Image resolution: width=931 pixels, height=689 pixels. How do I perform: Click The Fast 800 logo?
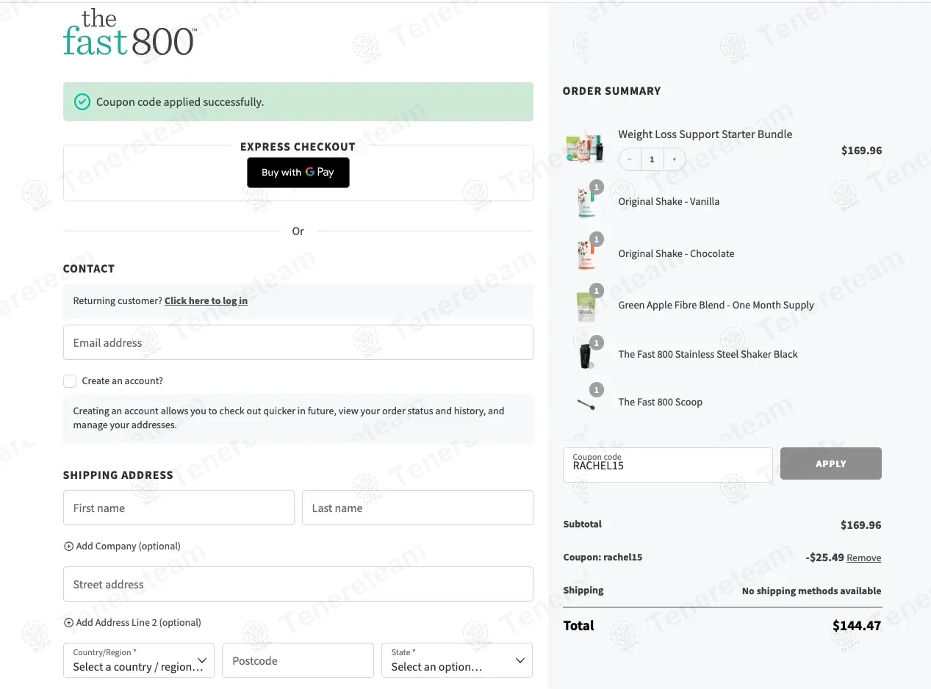click(x=129, y=33)
